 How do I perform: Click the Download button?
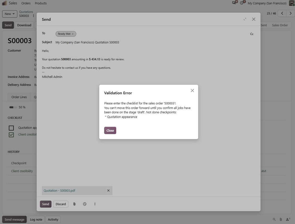(x=24, y=25)
